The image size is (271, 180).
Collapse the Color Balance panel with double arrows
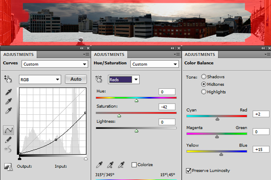(x=263, y=48)
